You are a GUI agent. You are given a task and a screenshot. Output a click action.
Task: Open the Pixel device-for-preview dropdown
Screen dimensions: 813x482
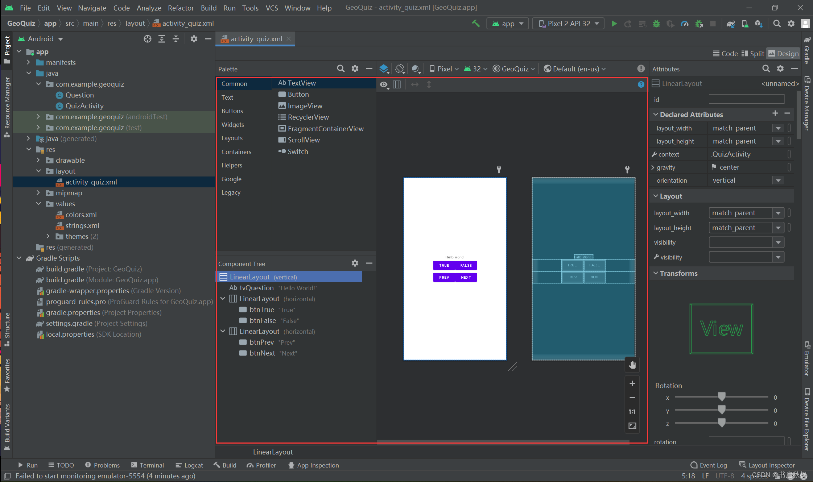coord(444,68)
